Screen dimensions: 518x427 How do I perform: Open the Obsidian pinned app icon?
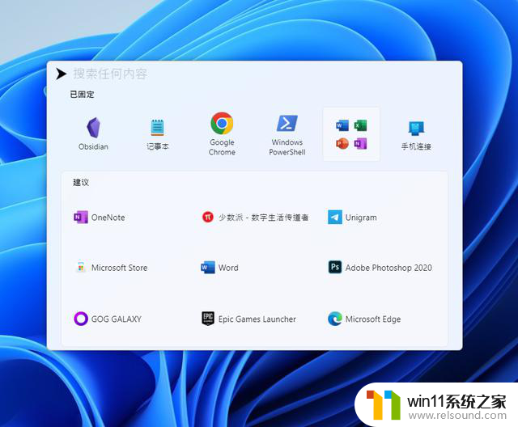click(94, 128)
